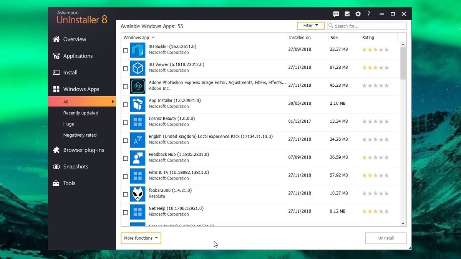Click 'Available Windows Apps: 55' text
Screen dimensions: 461x259
(152, 26)
